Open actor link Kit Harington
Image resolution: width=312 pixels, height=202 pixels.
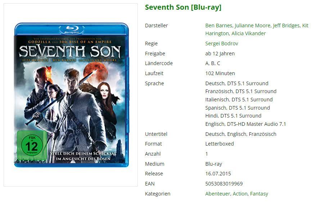[257, 29]
